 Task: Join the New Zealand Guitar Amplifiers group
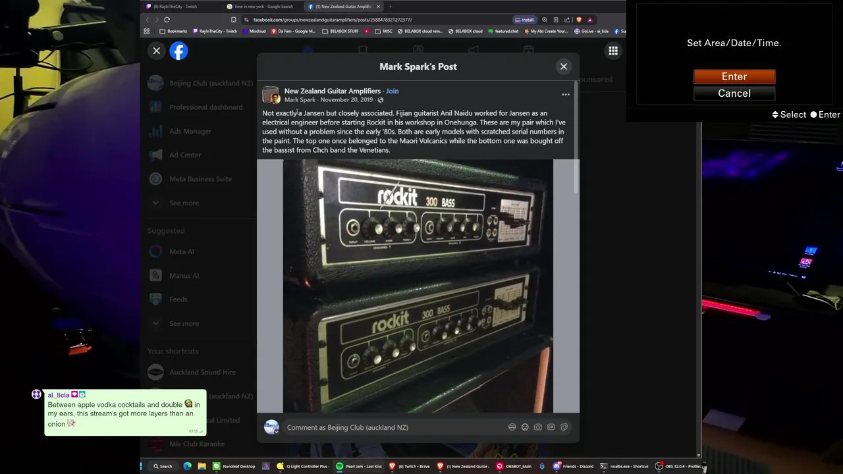(393, 91)
